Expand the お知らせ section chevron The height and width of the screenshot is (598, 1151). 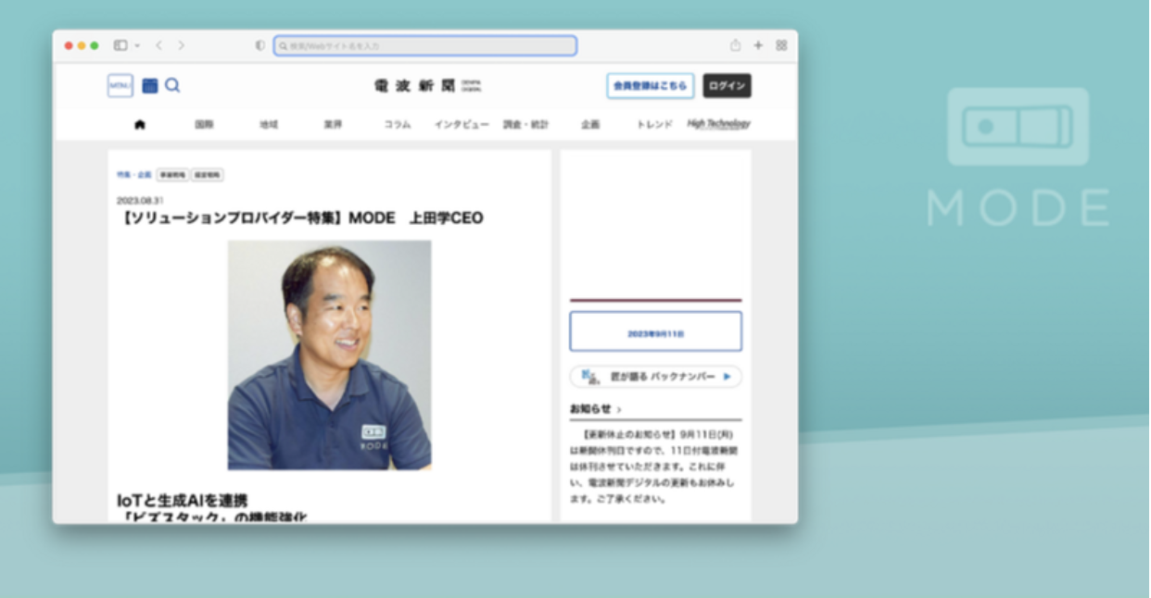(x=619, y=409)
